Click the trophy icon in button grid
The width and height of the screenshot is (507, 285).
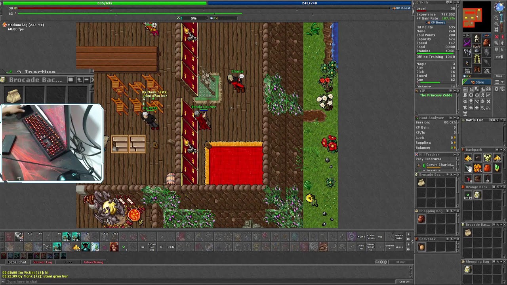(x=471, y=101)
